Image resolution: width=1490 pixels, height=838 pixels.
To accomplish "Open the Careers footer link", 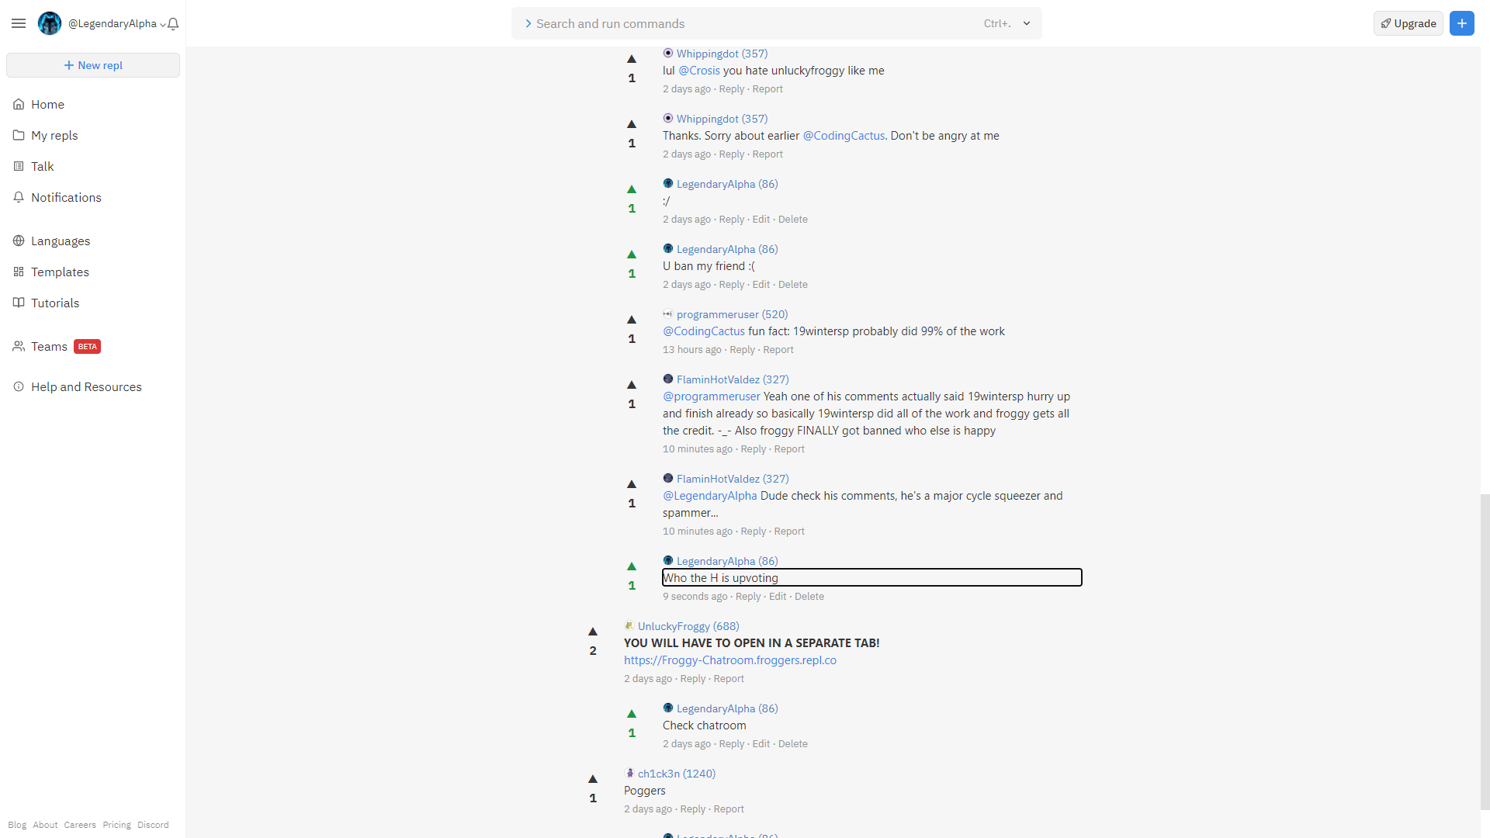I will click(x=80, y=825).
